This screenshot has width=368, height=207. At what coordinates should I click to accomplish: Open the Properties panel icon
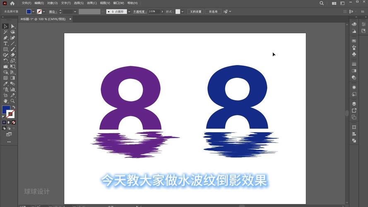(363, 24)
